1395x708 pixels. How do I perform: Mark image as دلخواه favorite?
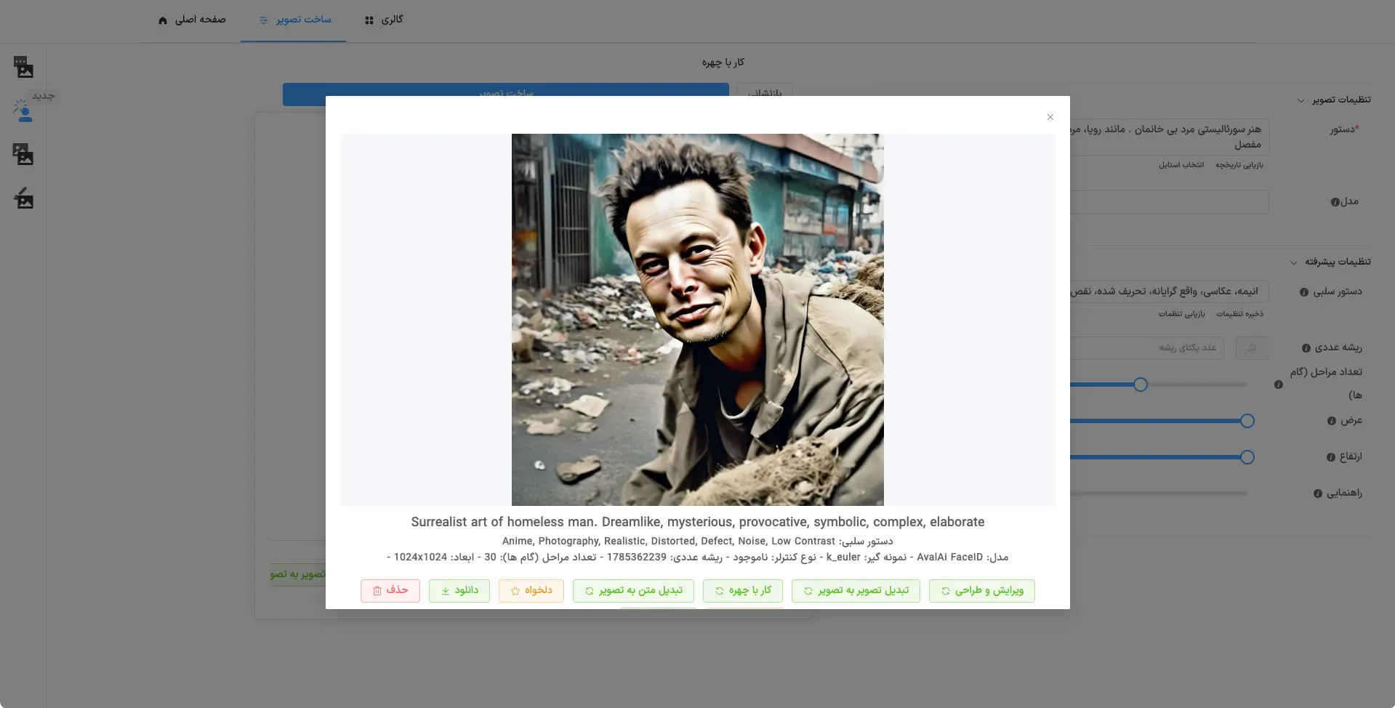531,590
